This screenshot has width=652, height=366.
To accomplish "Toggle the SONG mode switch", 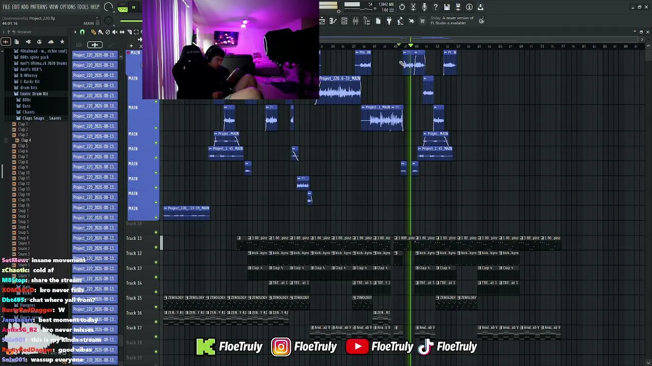I will point(123,8).
